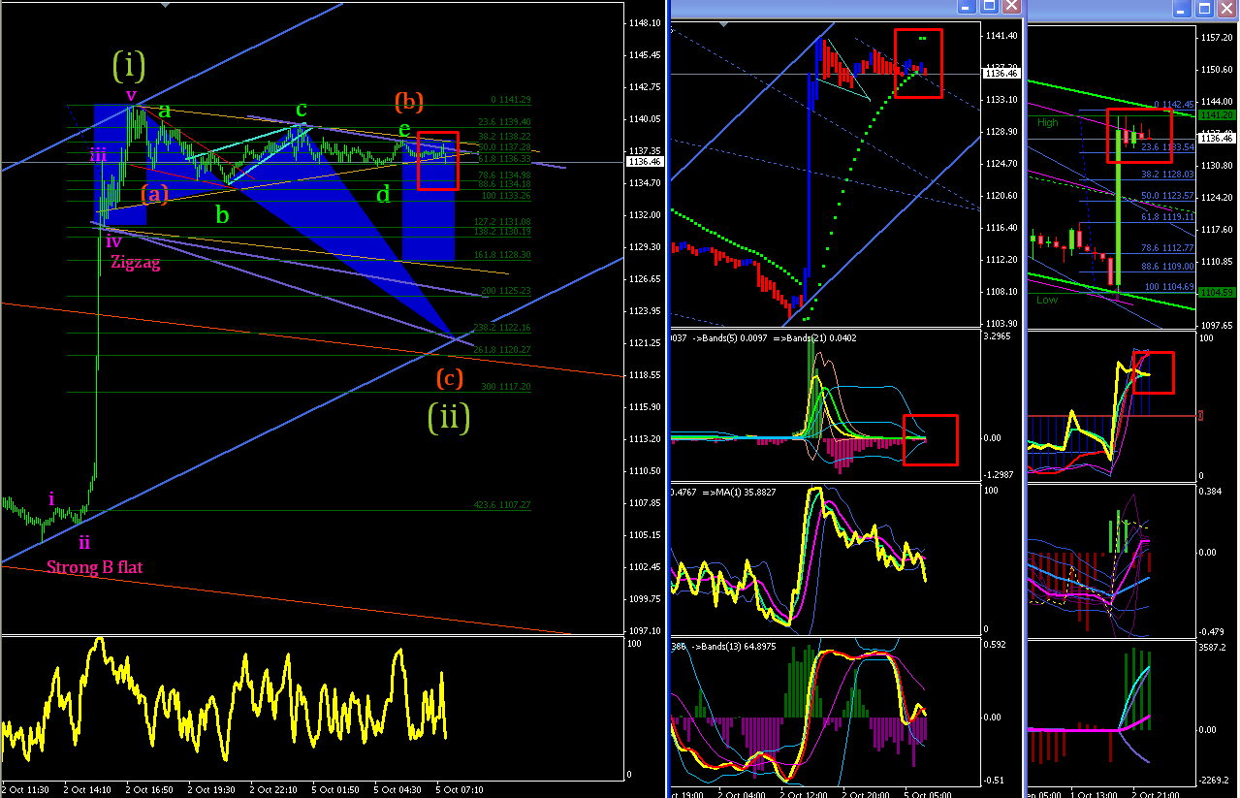Select the magenta 'iv' wave label

click(113, 241)
